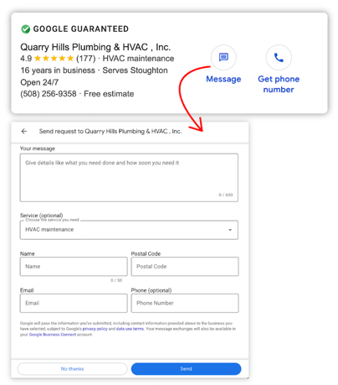The width and height of the screenshot is (338, 385).
Task: Open Quarry Hills Plumbing & HVAC business name
Action: [95, 47]
